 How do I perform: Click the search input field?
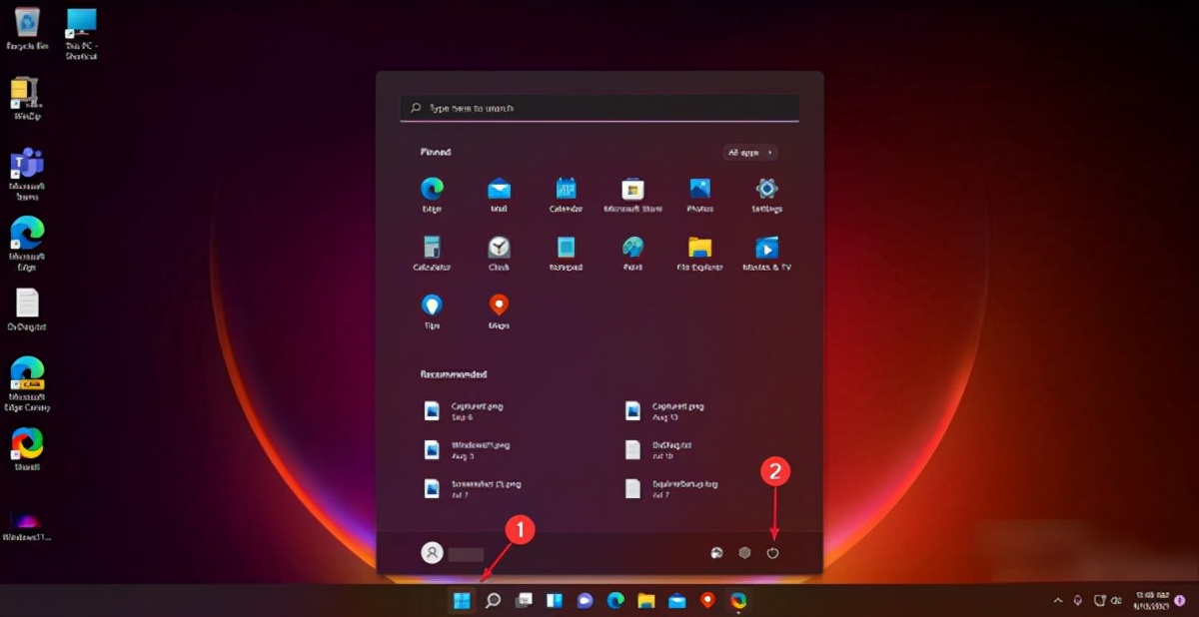(x=599, y=108)
